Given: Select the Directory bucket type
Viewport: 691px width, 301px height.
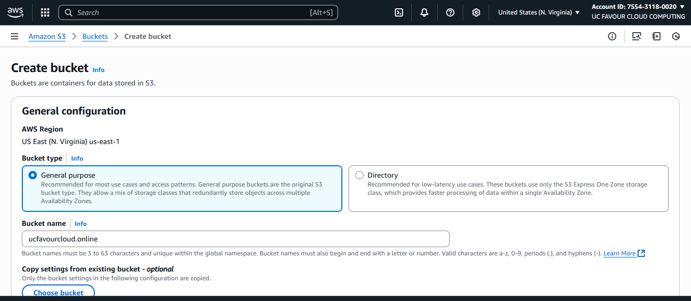Looking at the screenshot, I should (360, 175).
